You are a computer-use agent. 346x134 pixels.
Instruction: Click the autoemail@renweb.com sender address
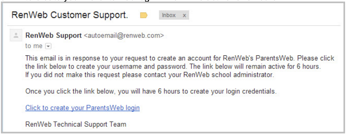[x=124, y=35]
